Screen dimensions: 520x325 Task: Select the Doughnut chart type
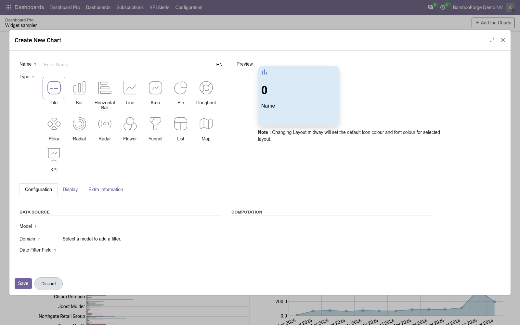click(x=206, y=88)
